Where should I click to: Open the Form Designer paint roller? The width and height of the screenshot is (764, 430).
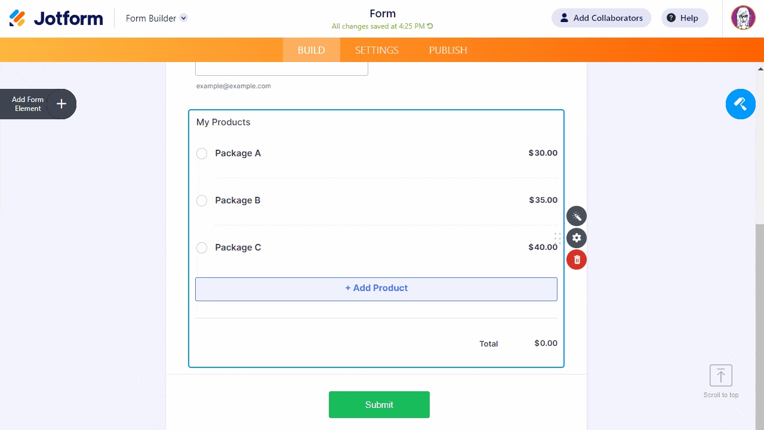(x=740, y=104)
